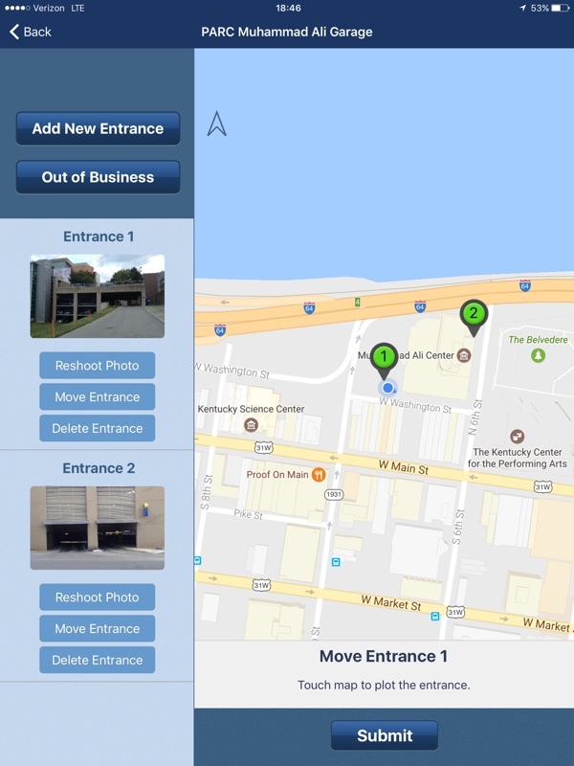Tap the PARC Muhammad Ali Garage title
574x766 pixels.
pos(287,32)
